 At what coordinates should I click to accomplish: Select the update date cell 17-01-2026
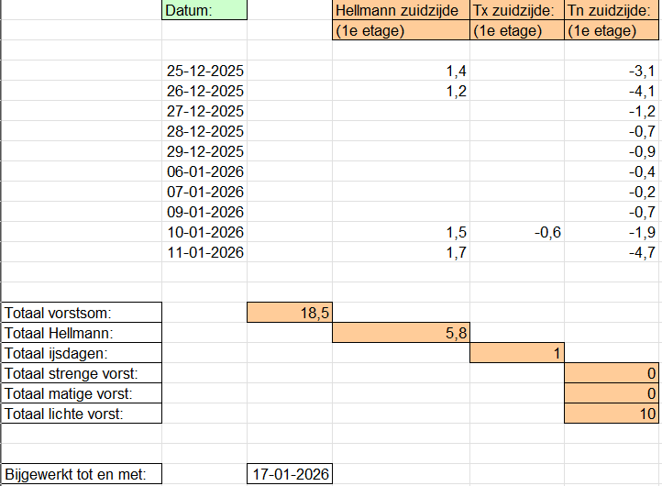(x=290, y=474)
